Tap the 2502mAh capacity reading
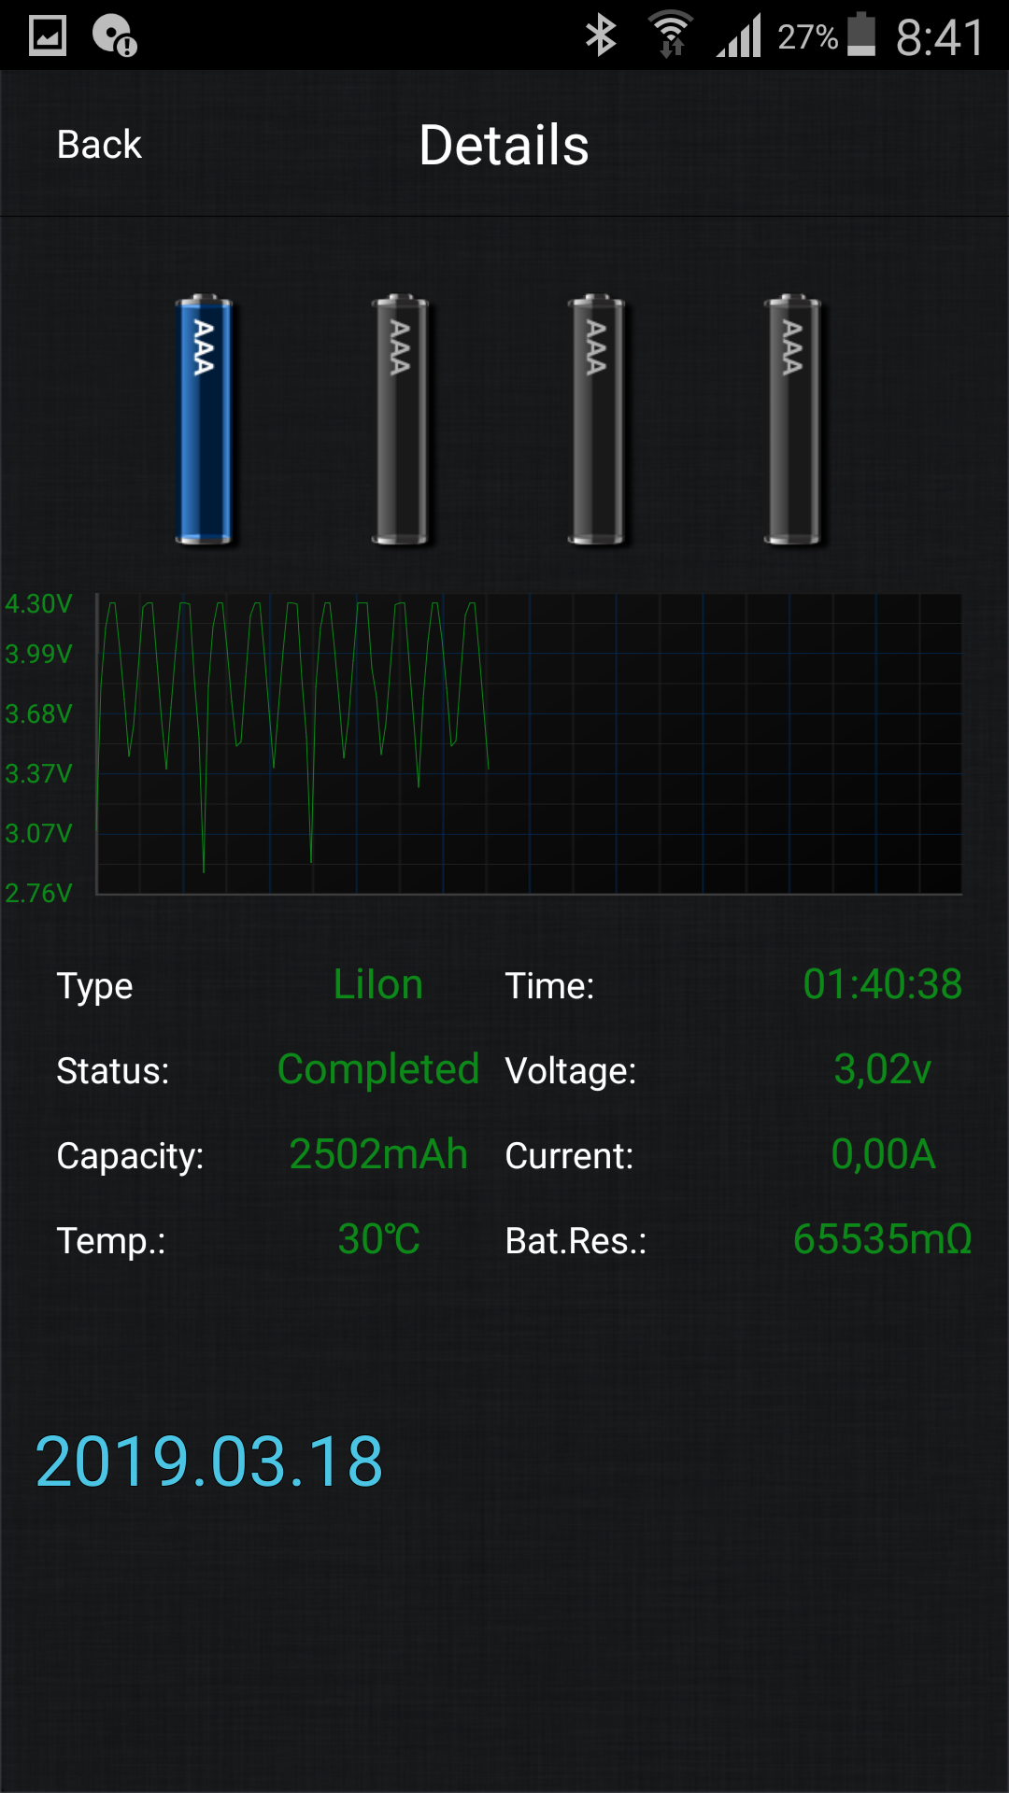1009x1793 pixels. click(378, 1154)
